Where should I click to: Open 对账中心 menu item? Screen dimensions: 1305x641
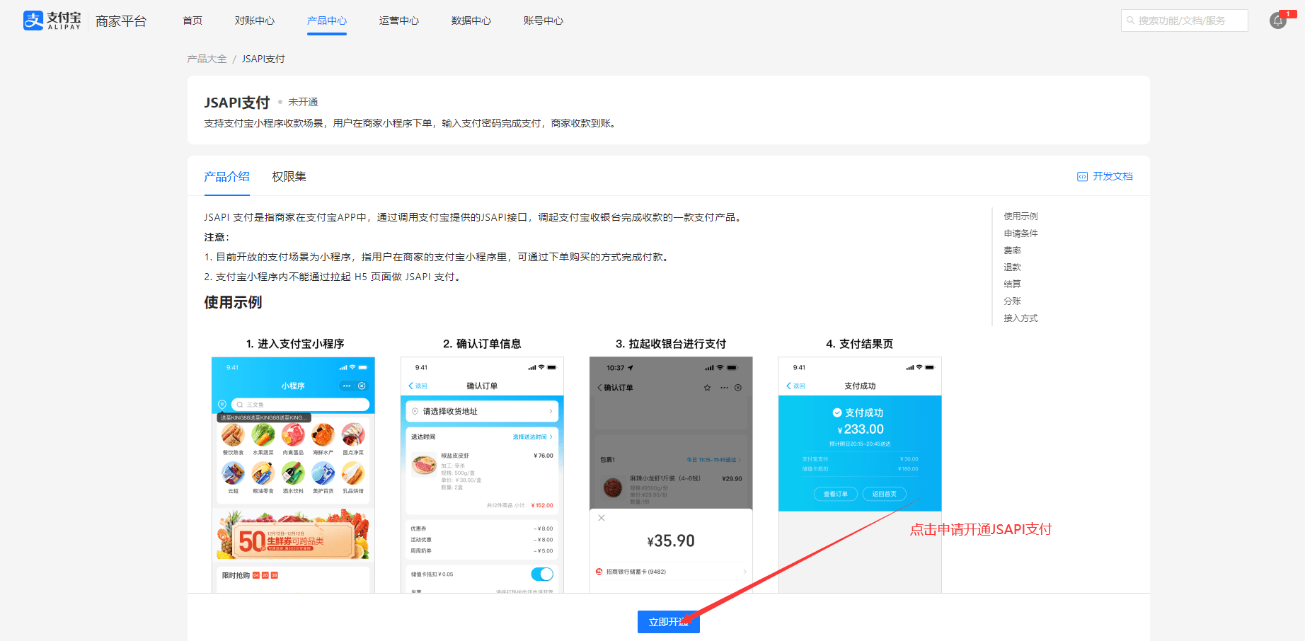(255, 21)
